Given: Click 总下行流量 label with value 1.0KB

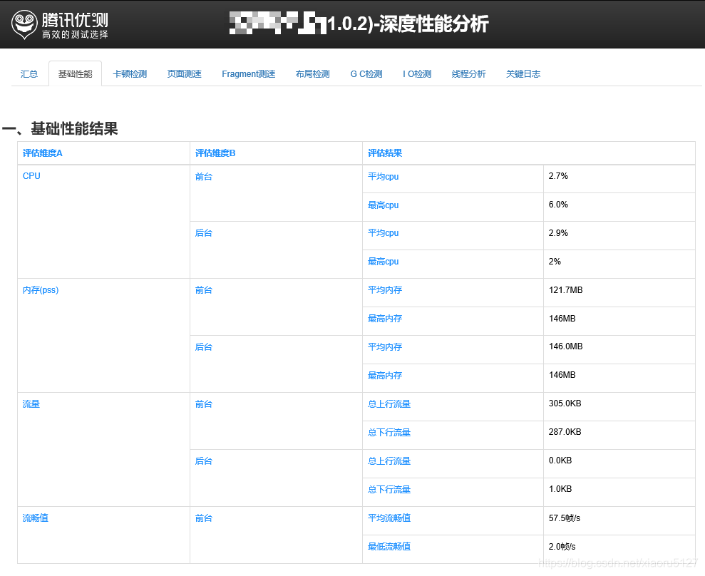Looking at the screenshot, I should [x=389, y=489].
